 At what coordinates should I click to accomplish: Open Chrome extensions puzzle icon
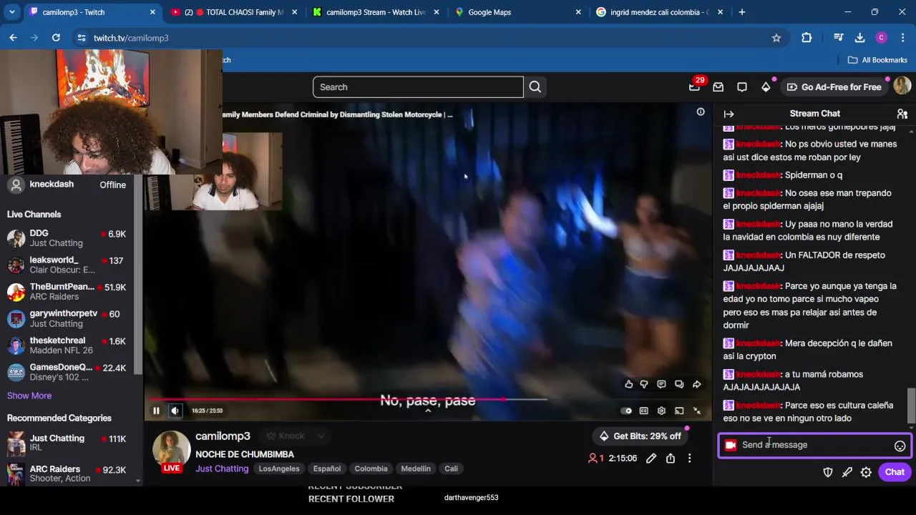pos(807,38)
